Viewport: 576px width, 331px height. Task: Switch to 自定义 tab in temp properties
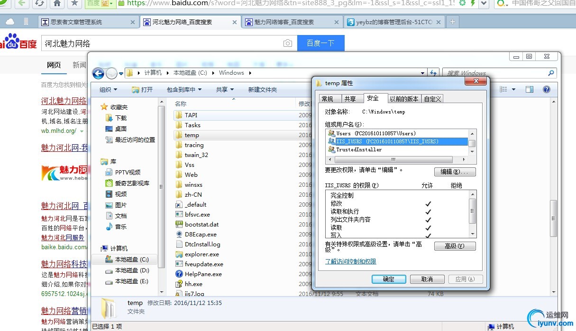(x=432, y=98)
